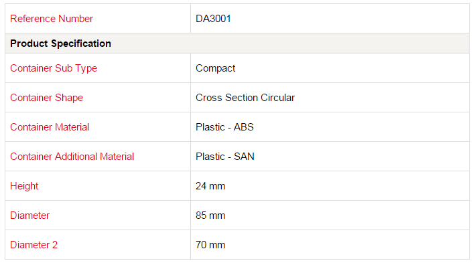Select the 24 mm height value
Screen dimensions: 473x265
click(x=210, y=186)
